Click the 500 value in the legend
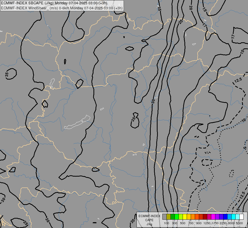The width and height of the screenshot is (248, 228). [x=183, y=223]
